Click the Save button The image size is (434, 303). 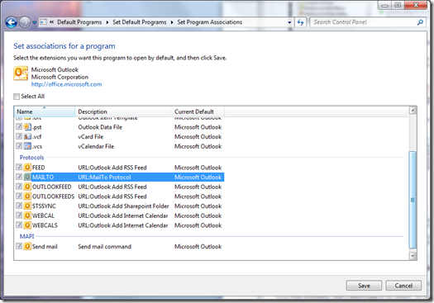pyautogui.click(x=364, y=286)
